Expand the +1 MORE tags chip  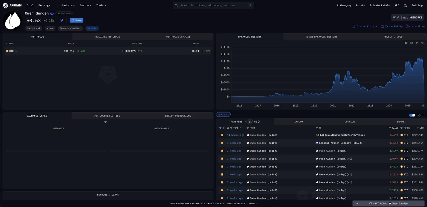92,28
